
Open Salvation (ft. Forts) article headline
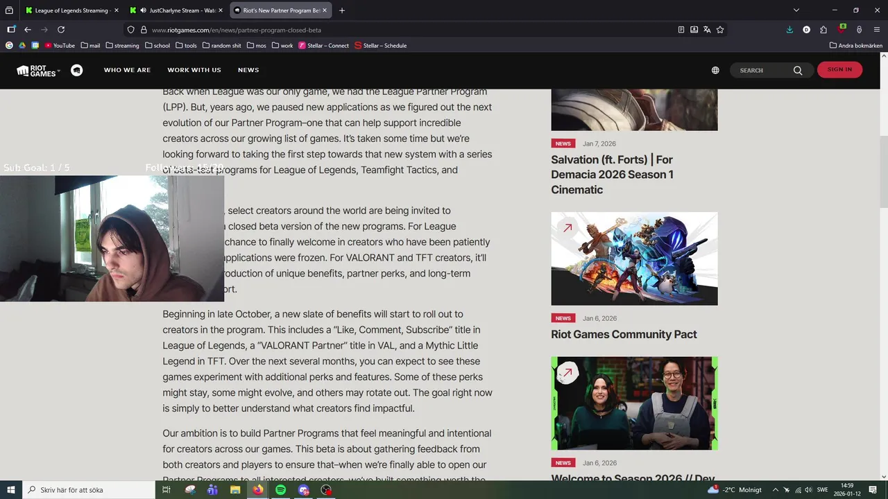coord(613,175)
